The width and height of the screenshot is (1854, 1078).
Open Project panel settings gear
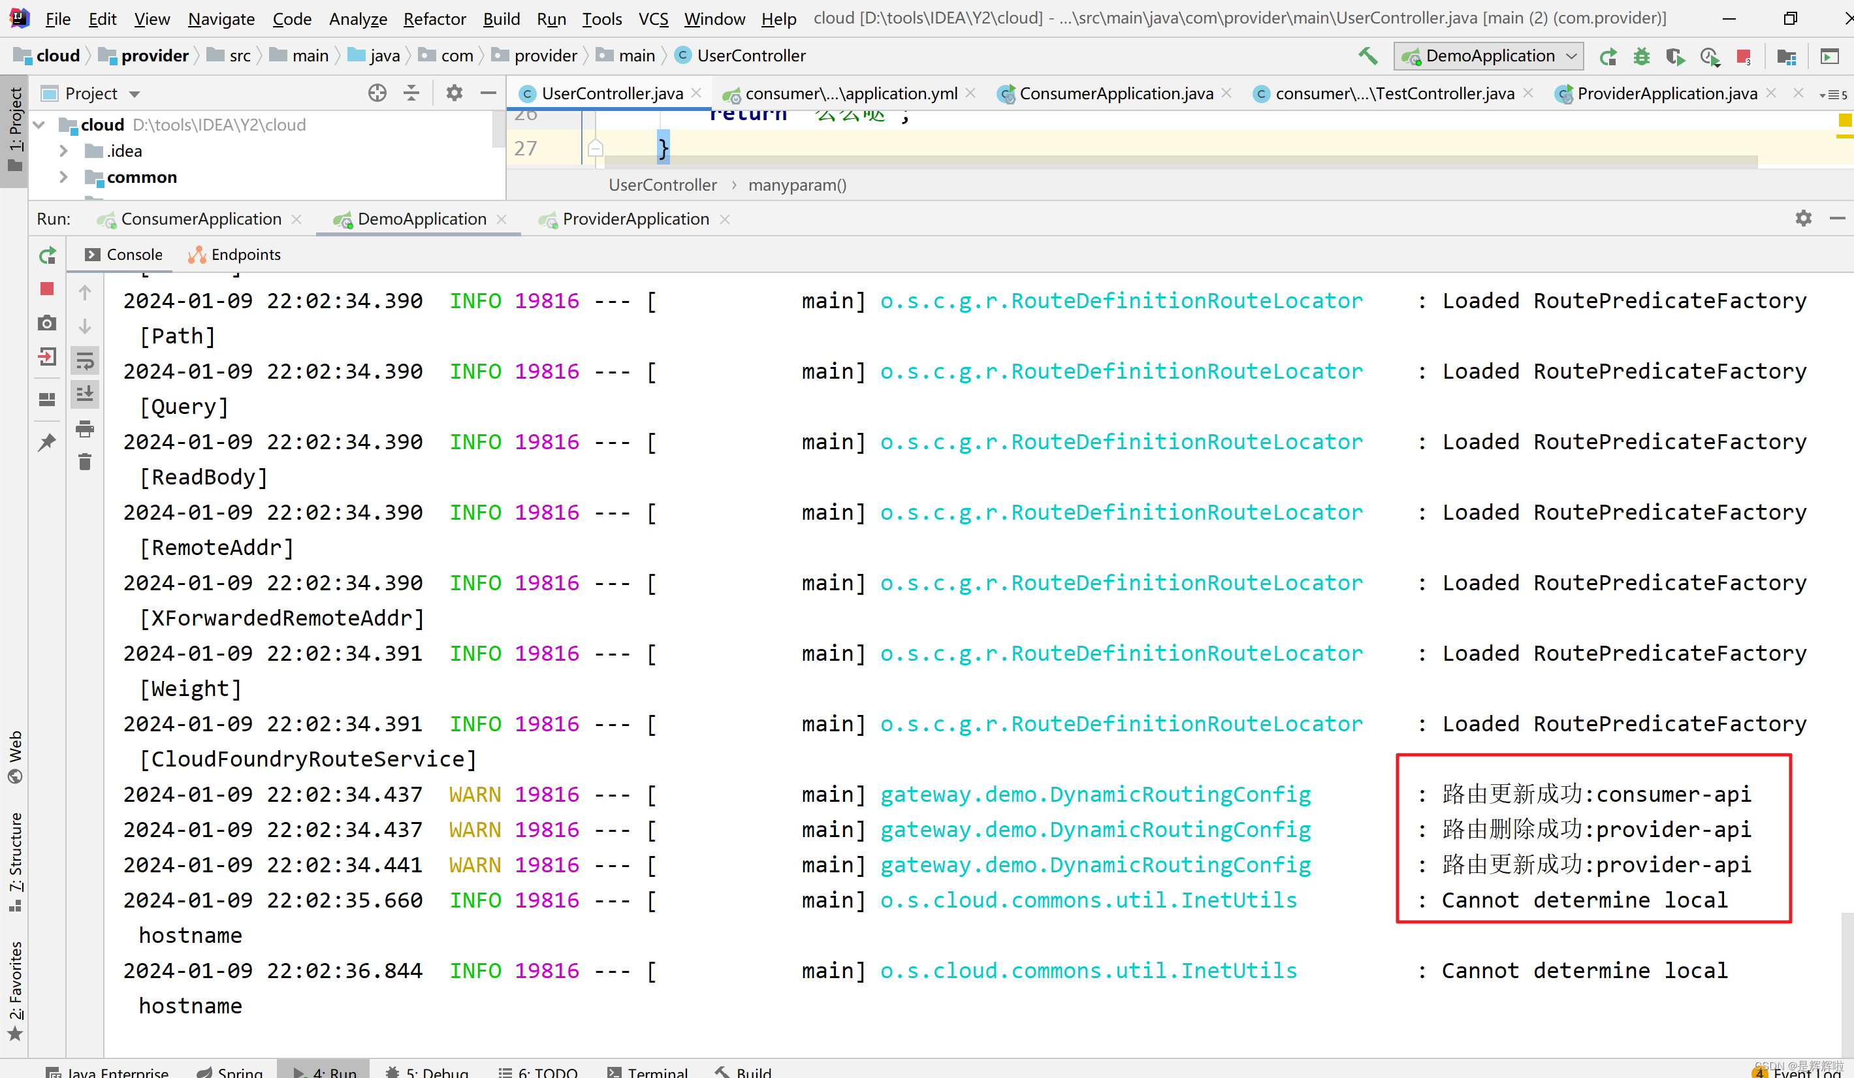tap(454, 93)
